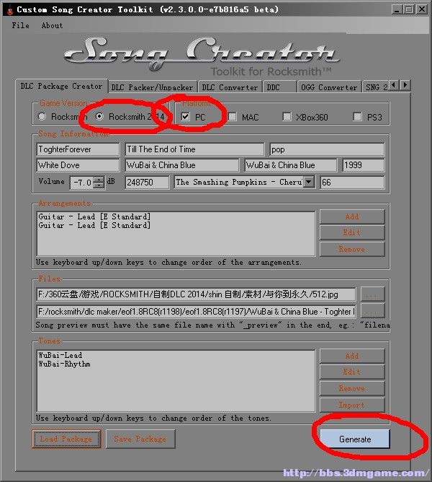This screenshot has height=482, width=432.
Task: Open the File menu
Action: pyautogui.click(x=21, y=25)
